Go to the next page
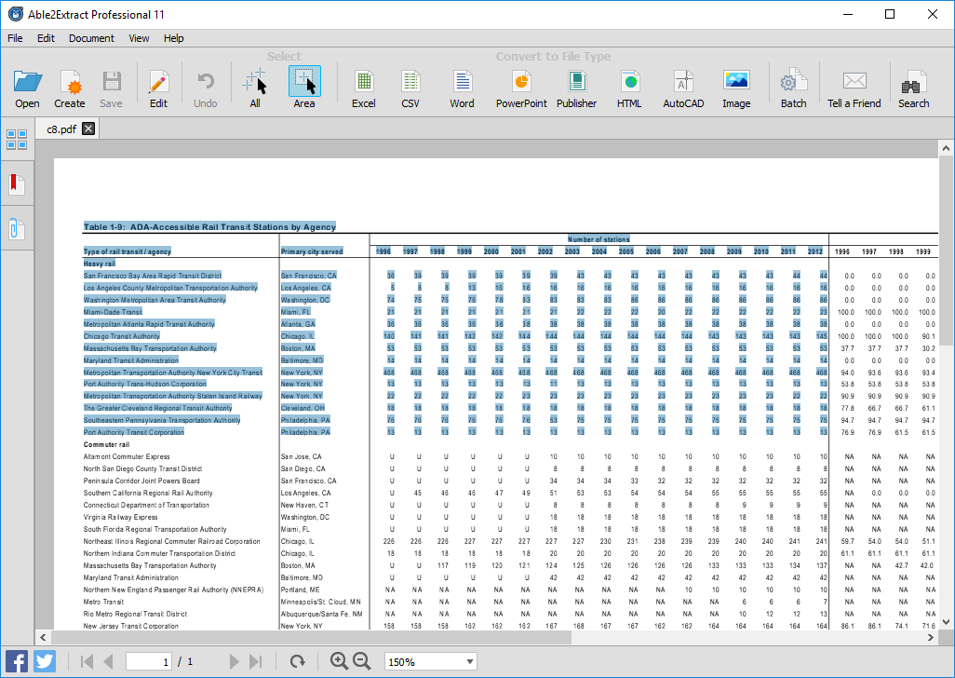 pos(234,661)
